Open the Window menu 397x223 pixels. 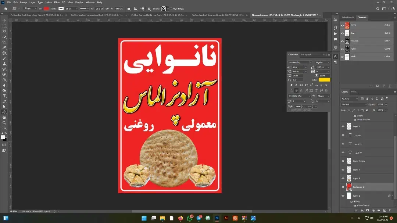(x=90, y=3)
